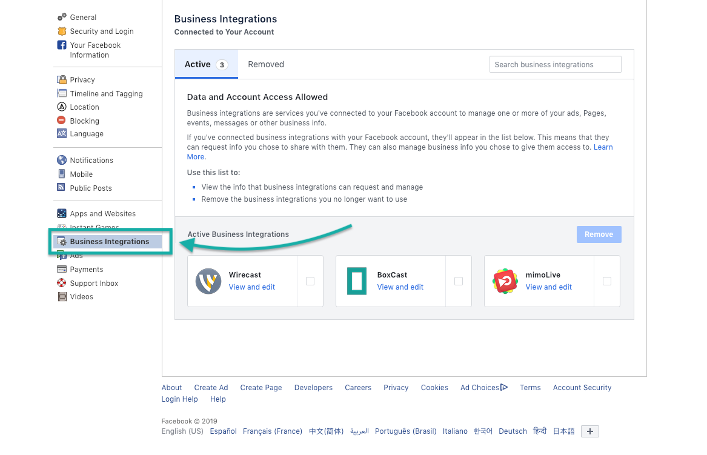Image resolution: width=707 pixels, height=455 pixels.
Task: Click the Blocking red icon in sidebar
Action: click(x=62, y=121)
